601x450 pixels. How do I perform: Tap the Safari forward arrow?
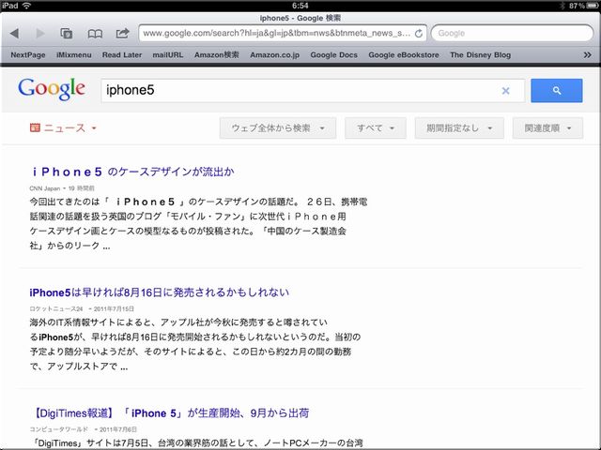pos(40,34)
